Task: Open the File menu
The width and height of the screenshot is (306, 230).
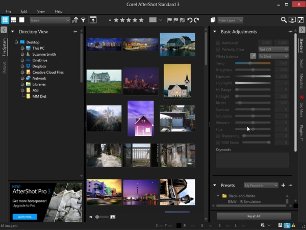Action: click(8, 11)
